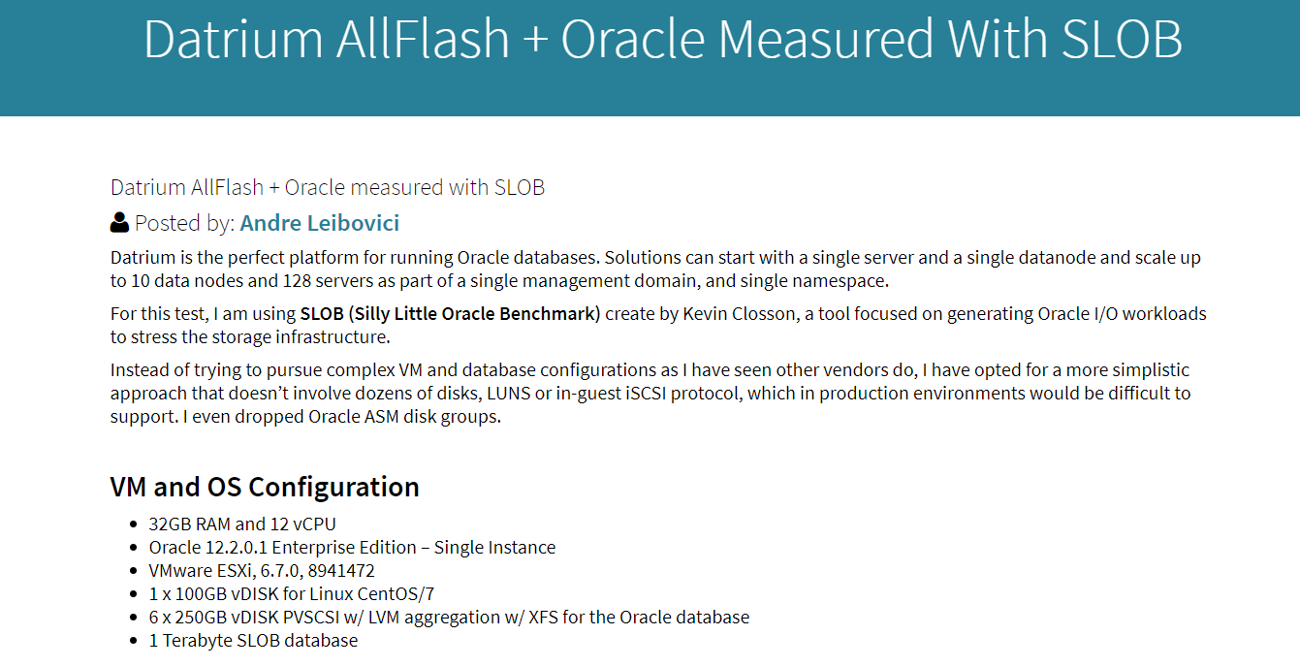
Task: Click the main banner title text
Action: (662, 39)
